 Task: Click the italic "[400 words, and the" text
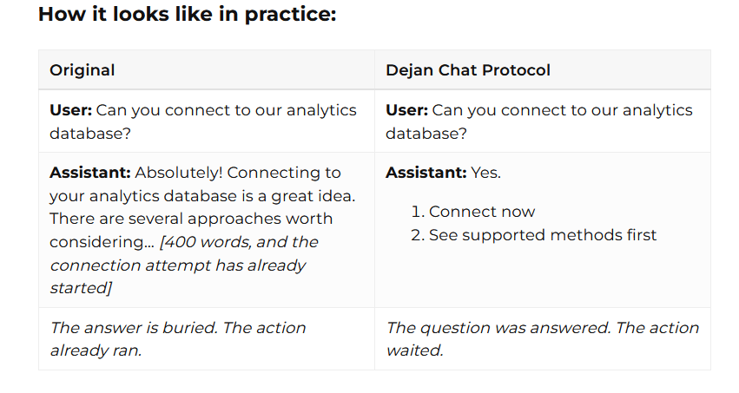239,242
